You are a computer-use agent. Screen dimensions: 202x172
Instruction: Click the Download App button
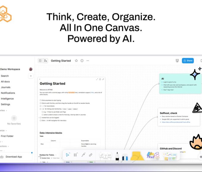13,157
